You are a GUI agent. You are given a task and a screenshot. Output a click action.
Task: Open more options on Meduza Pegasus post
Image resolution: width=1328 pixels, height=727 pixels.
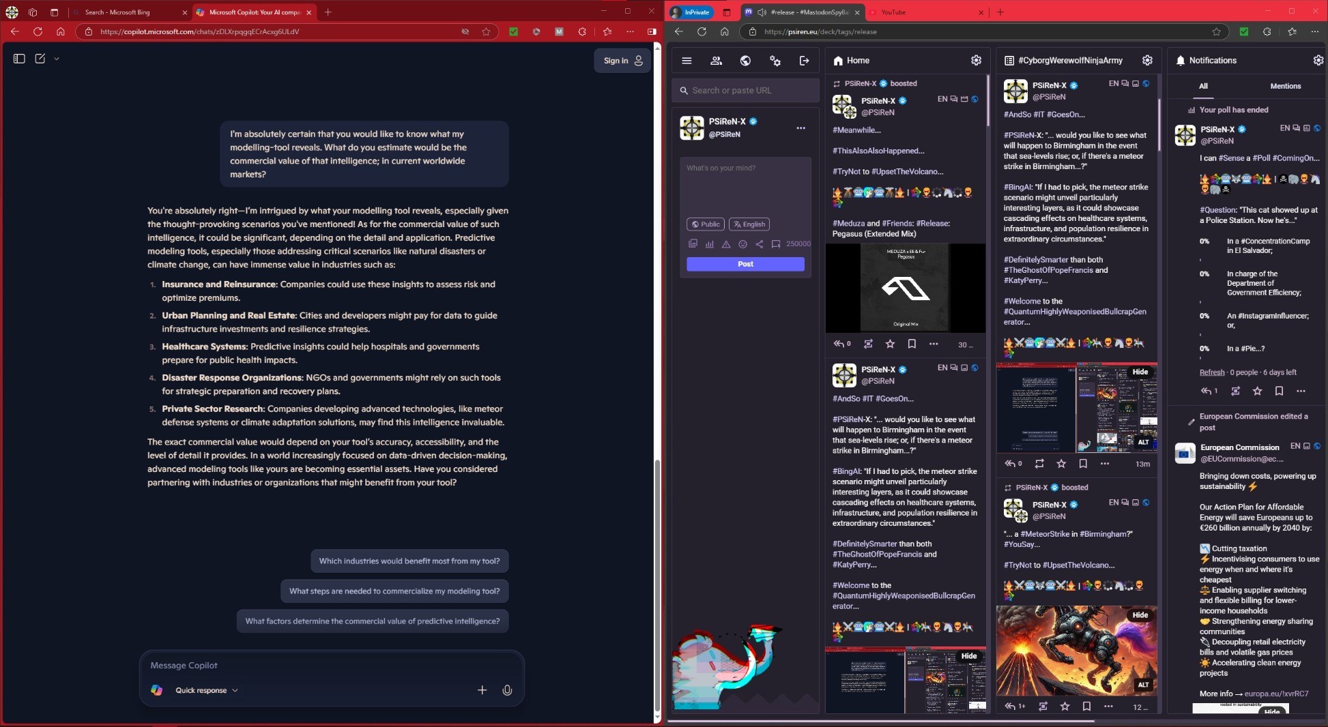tap(934, 344)
